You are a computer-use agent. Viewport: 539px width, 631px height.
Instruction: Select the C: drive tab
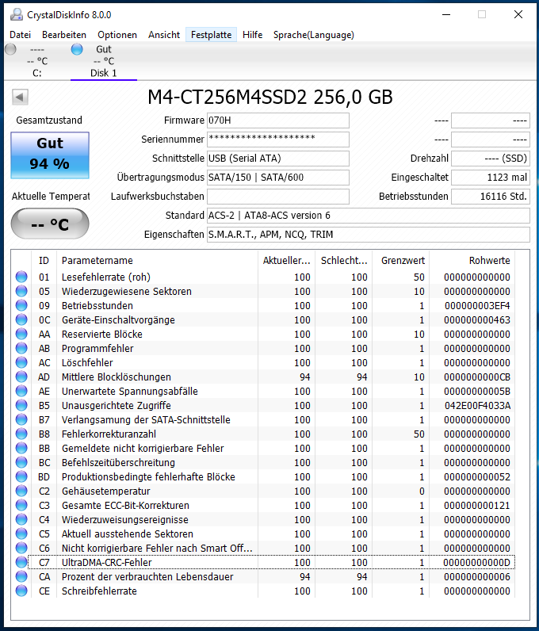click(x=37, y=61)
